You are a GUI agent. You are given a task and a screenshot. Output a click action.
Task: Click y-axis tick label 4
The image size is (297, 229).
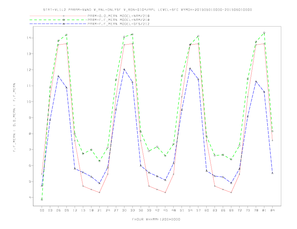pyautogui.click(x=30, y=198)
